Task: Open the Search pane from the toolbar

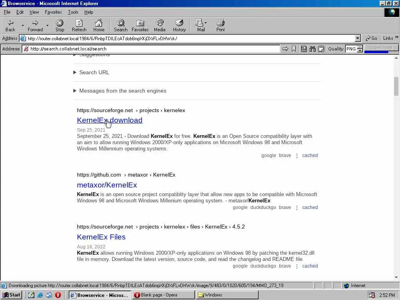Action: [x=121, y=25]
